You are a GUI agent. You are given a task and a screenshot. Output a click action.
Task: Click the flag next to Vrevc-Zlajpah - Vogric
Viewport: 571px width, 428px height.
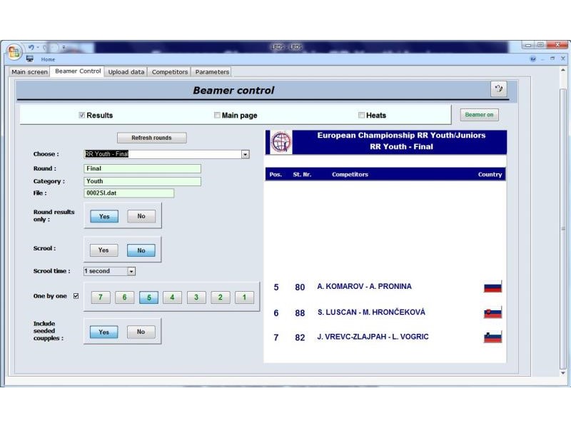[492, 337]
